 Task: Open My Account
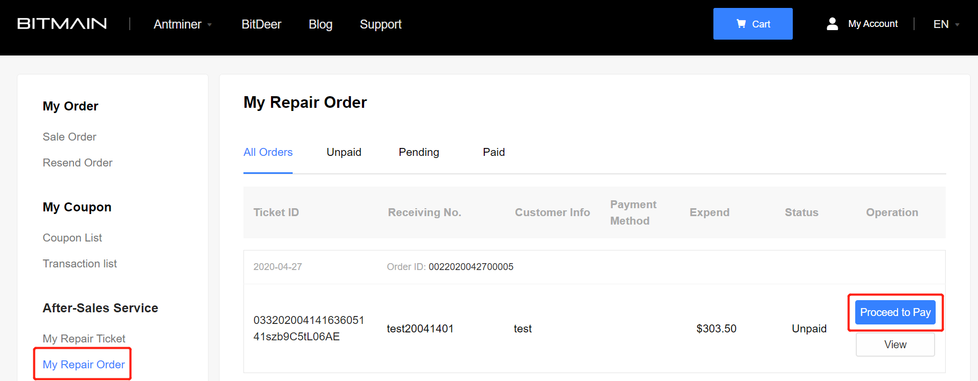873,24
